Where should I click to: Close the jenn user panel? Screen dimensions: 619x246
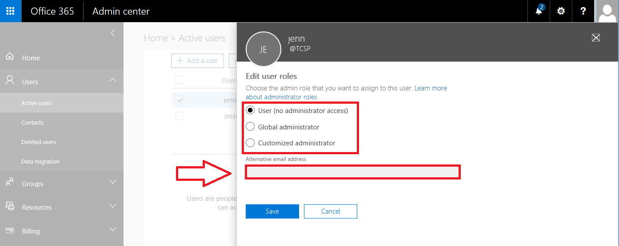click(x=596, y=38)
